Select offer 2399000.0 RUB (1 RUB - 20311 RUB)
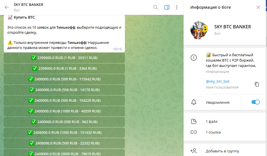Screen dimensions: 267x156 click(x=64, y=58)
